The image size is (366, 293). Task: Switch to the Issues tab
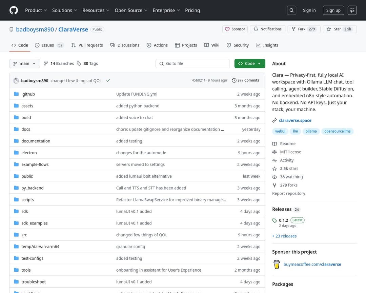click(x=49, y=45)
